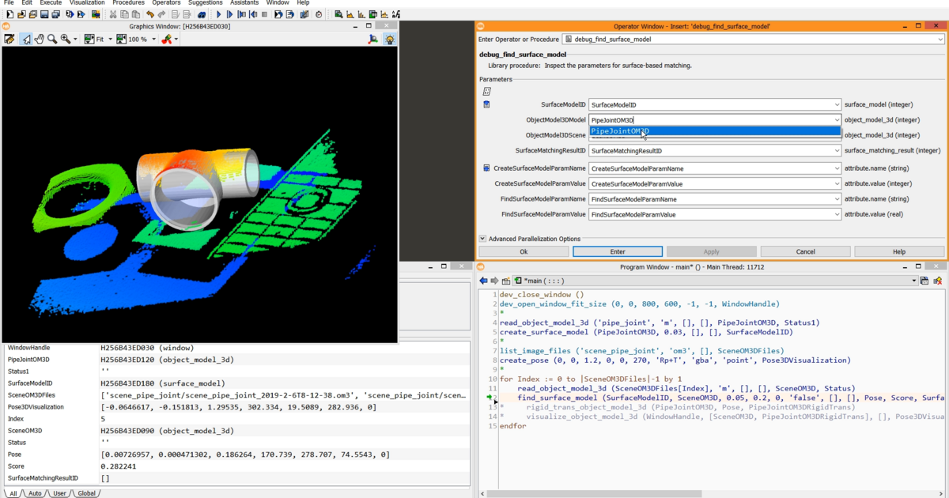
Task: Open the Visualization menu
Action: (86, 3)
